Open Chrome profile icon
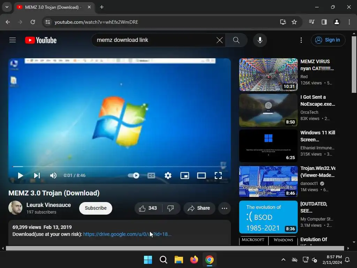Image resolution: width=357 pixels, height=268 pixels. (337, 22)
